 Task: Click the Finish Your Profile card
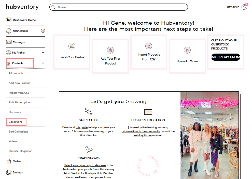pos(72,52)
